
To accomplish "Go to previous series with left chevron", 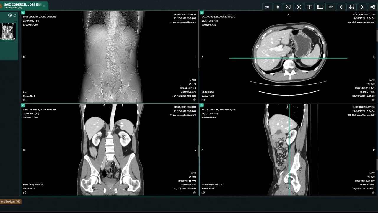I will click(x=341, y=7).
